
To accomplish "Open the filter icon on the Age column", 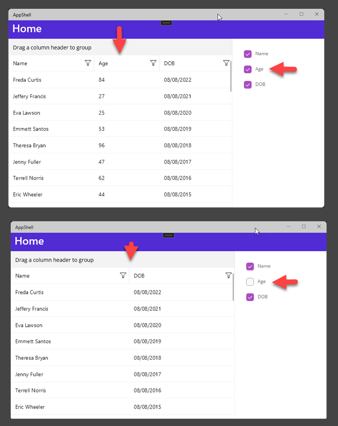I will [153, 63].
